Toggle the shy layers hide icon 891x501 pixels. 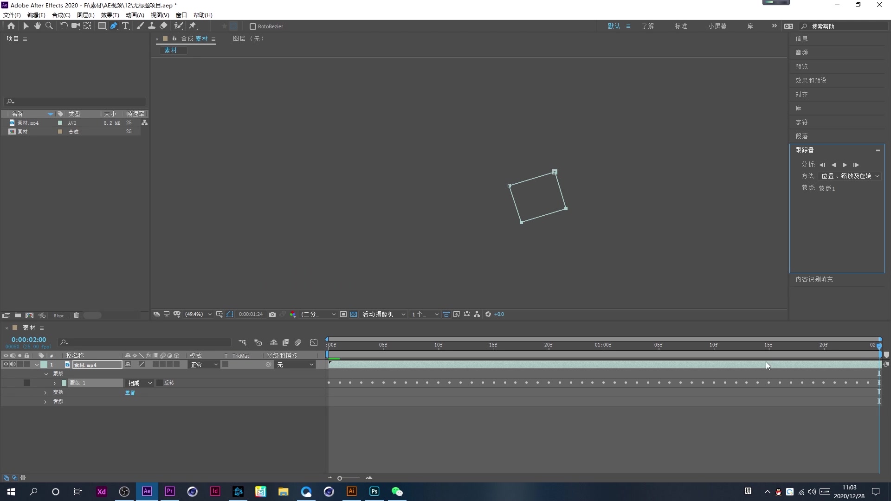coord(274,342)
